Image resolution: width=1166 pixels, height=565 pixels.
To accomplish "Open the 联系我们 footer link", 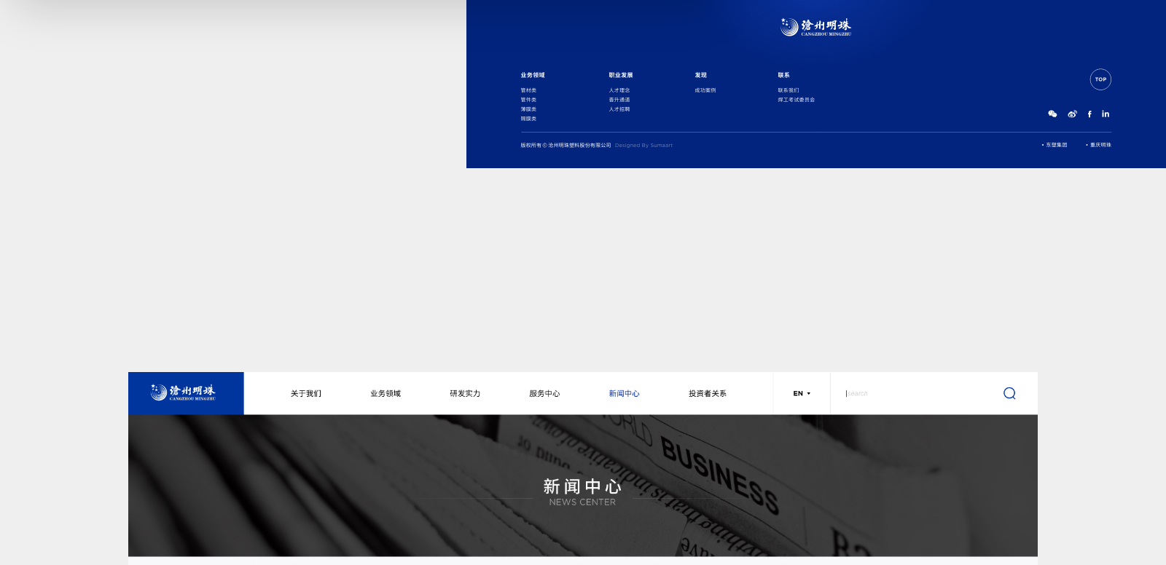I will [788, 90].
